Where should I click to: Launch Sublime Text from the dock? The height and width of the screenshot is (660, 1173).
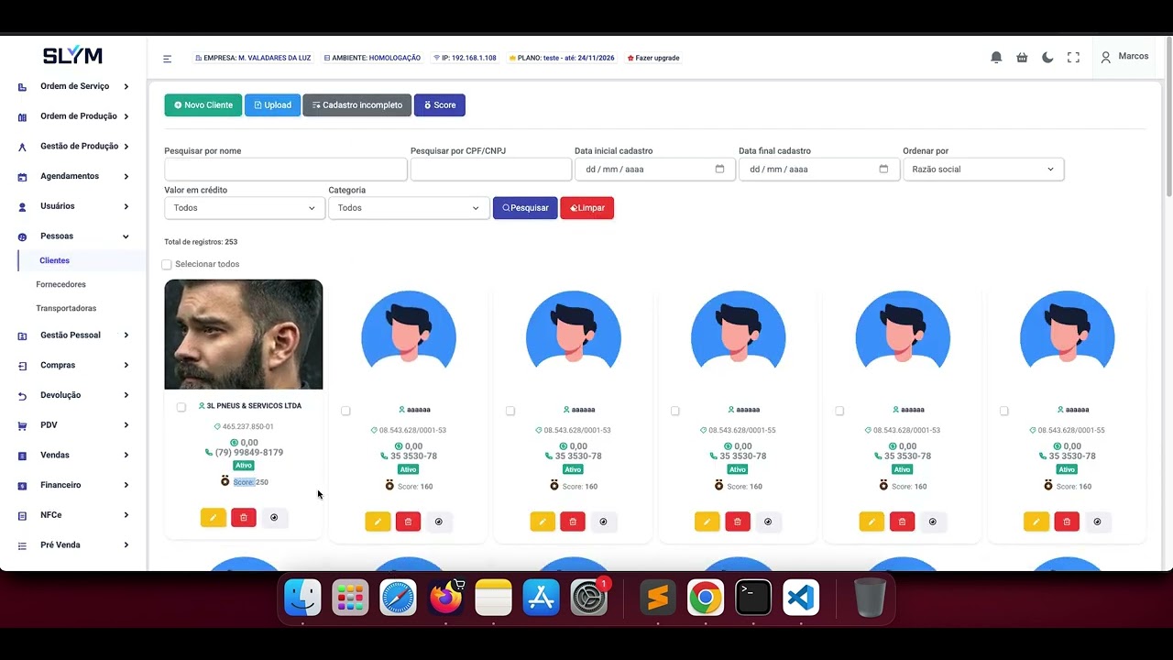click(x=657, y=599)
